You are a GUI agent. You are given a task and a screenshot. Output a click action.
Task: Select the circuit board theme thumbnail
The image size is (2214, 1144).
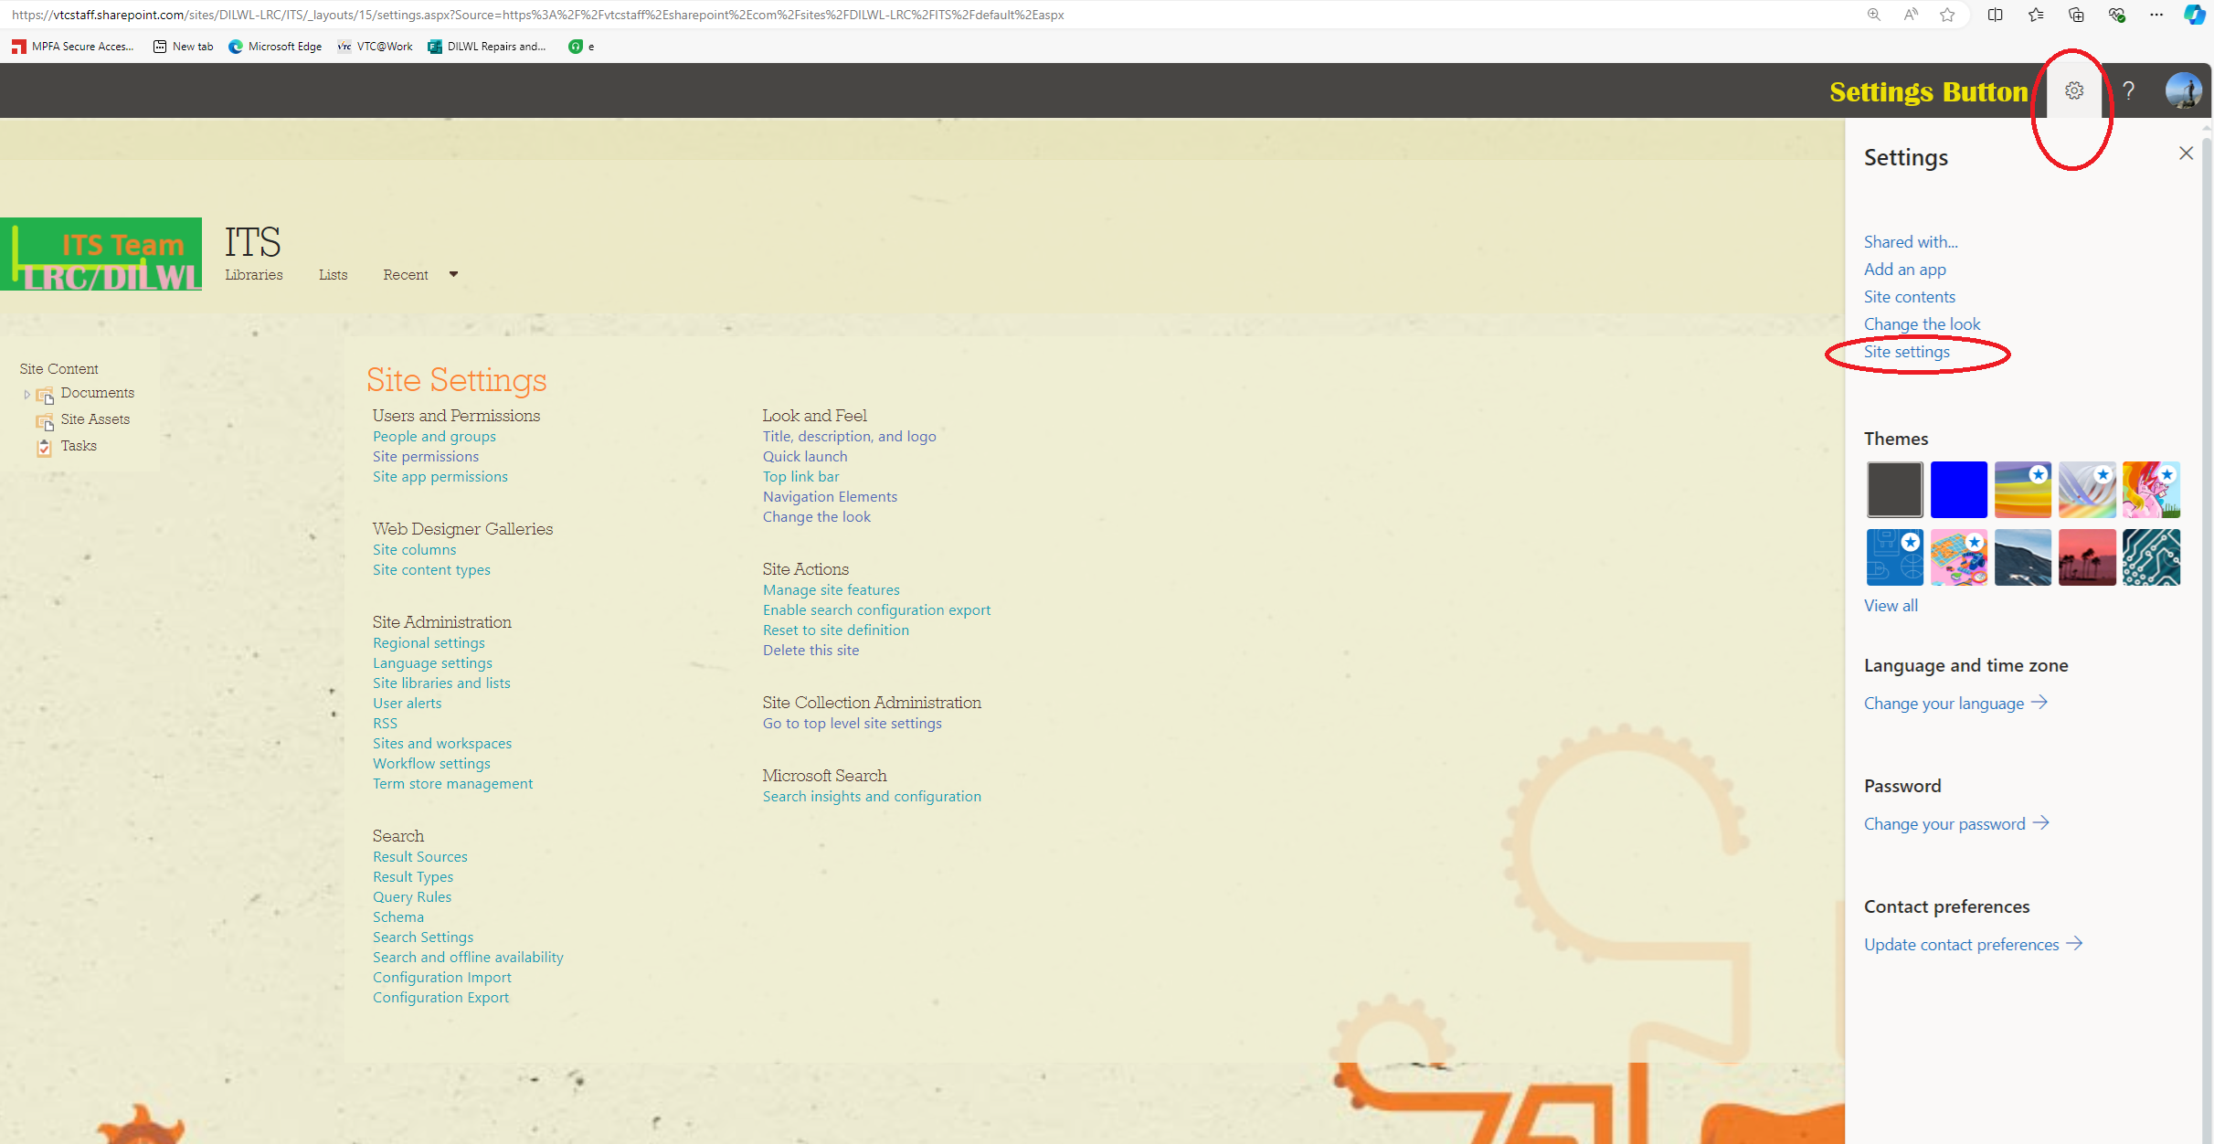2150,557
